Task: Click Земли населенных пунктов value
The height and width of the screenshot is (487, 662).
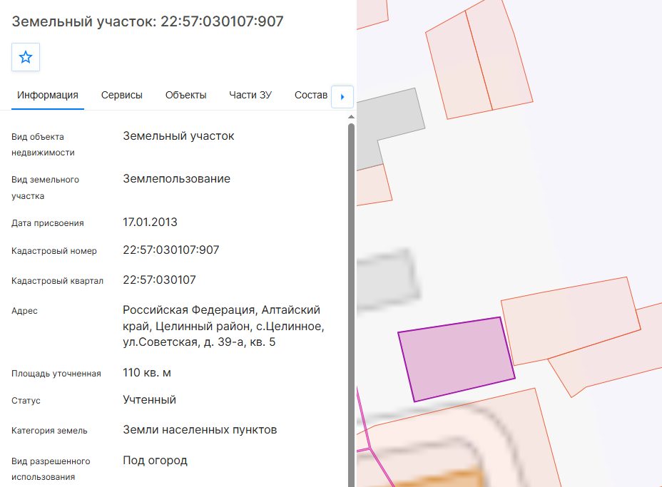Action: click(200, 430)
